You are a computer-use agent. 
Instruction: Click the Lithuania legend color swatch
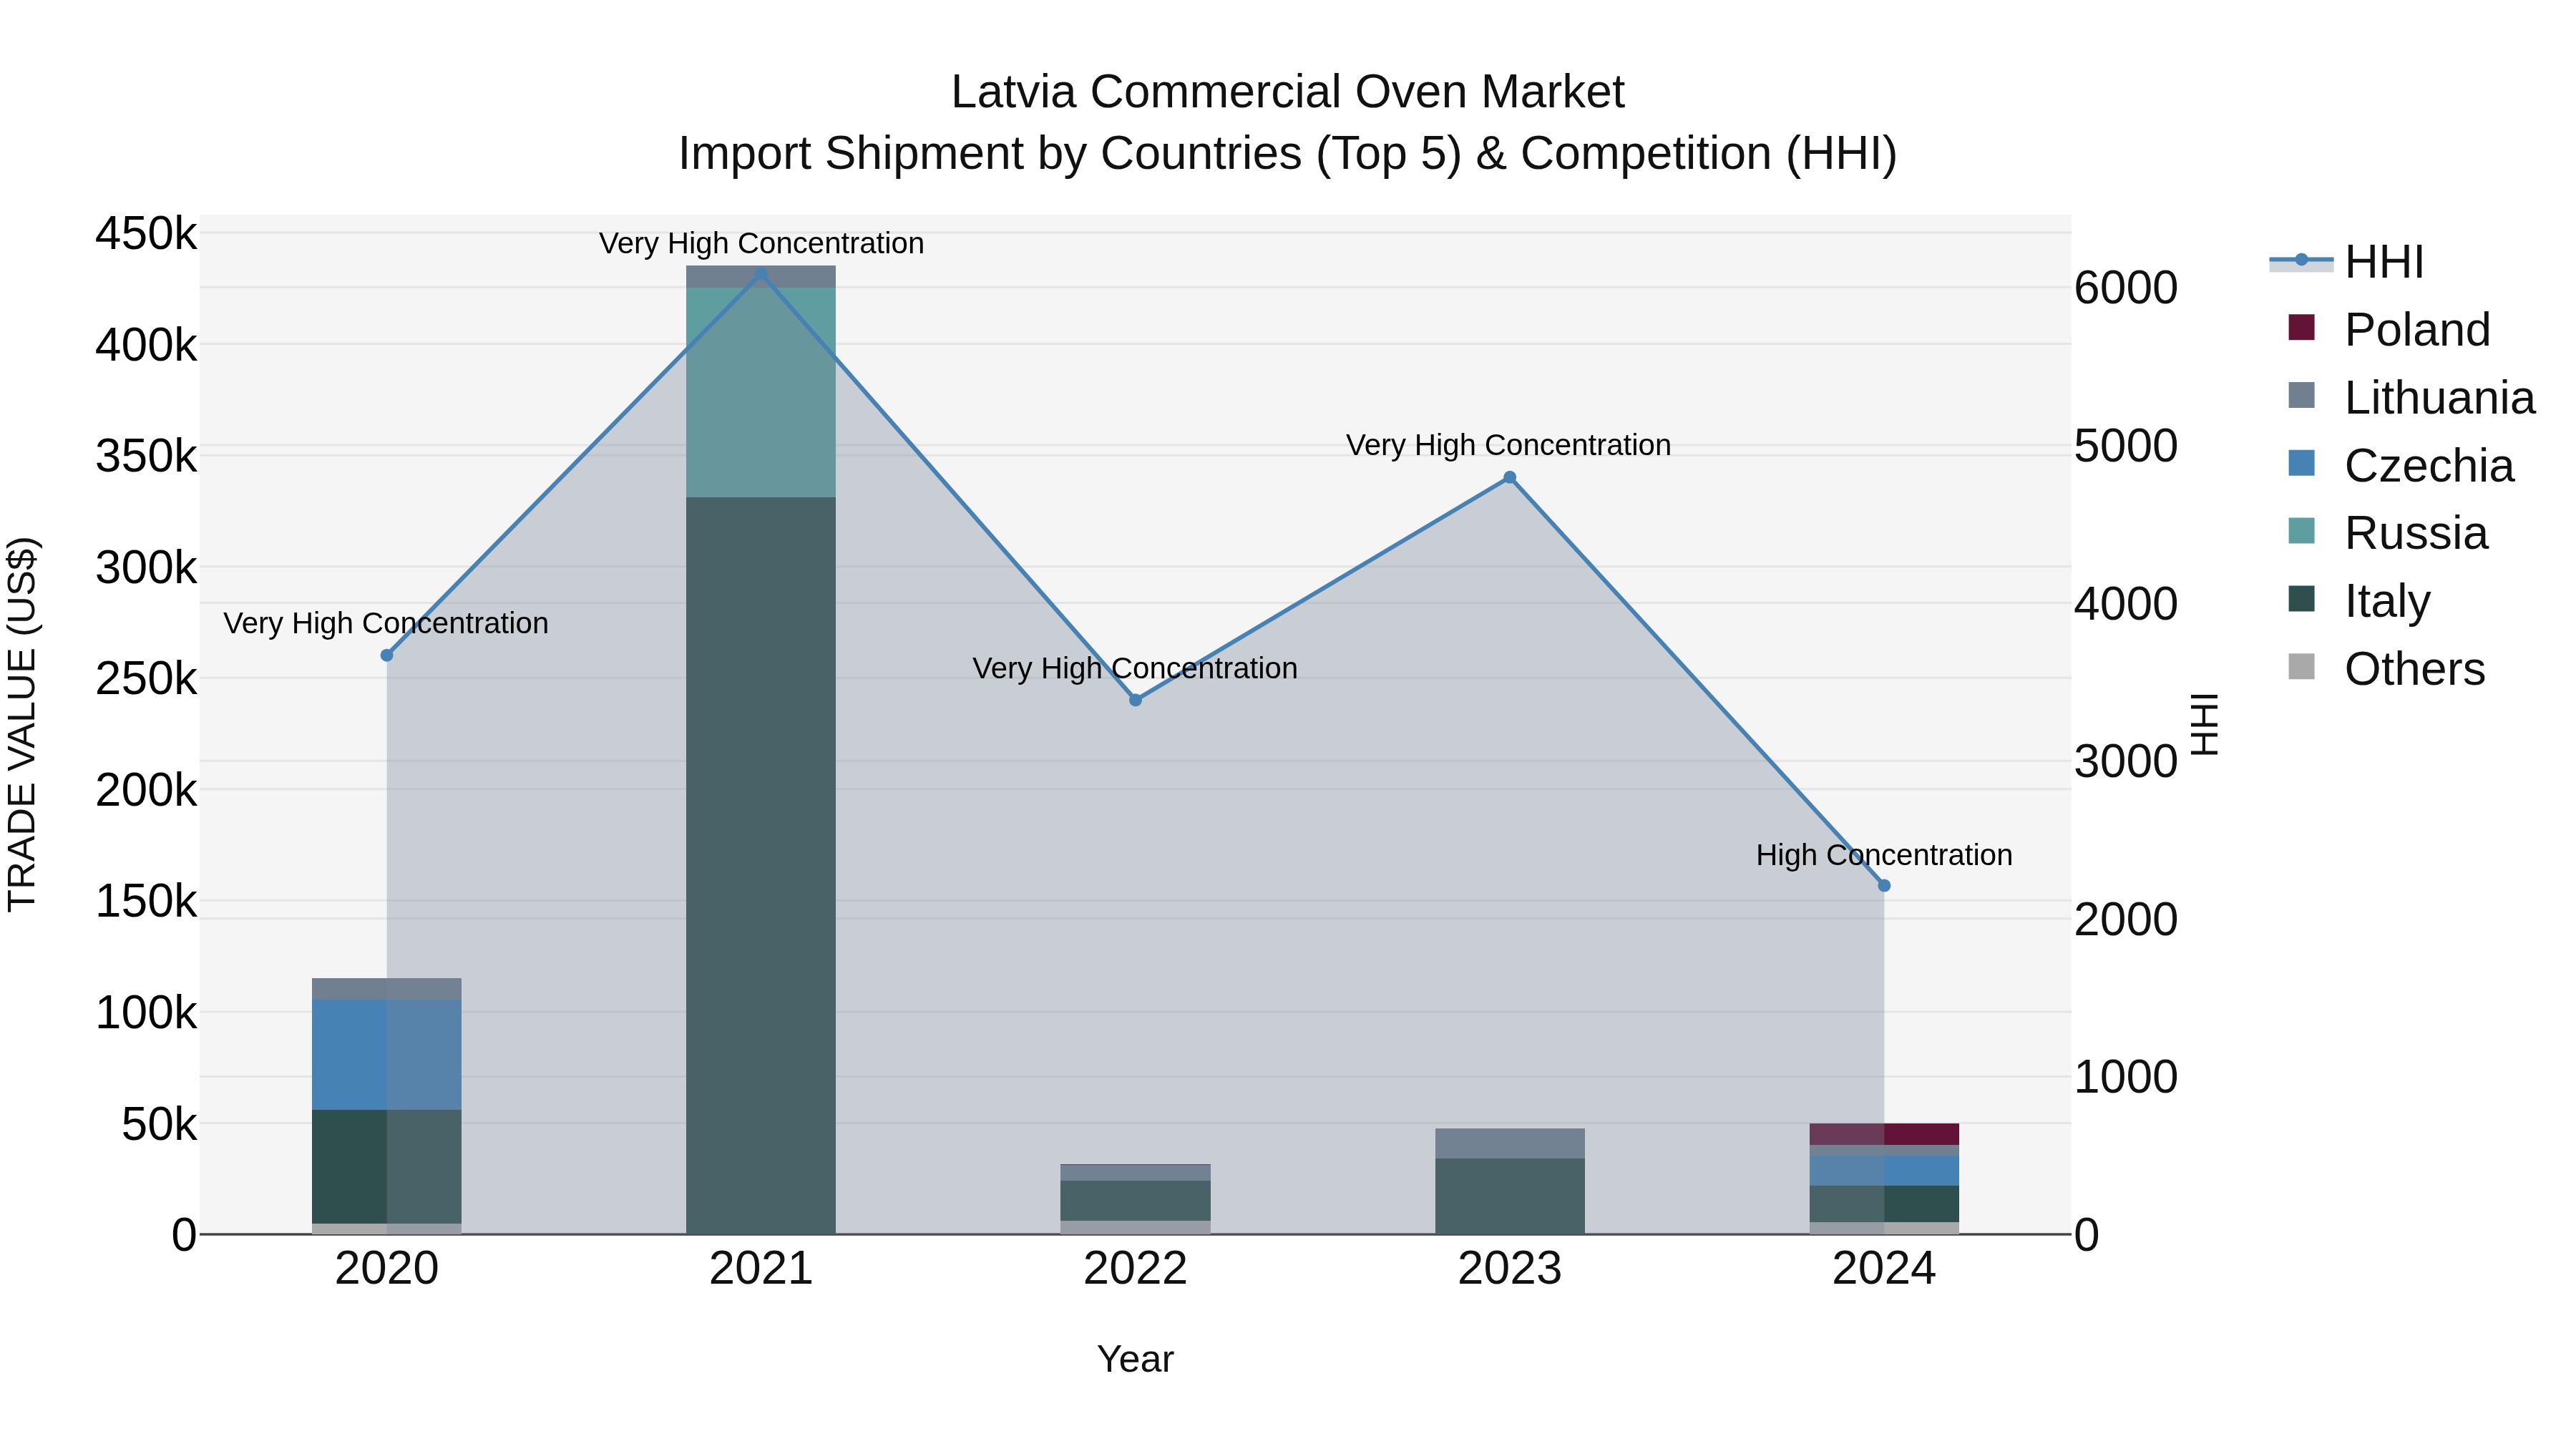pos(2301,396)
